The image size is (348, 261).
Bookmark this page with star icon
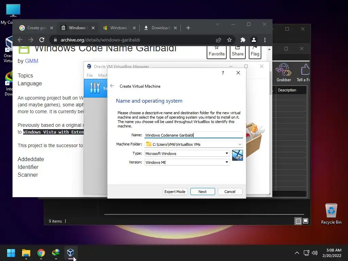(x=229, y=40)
